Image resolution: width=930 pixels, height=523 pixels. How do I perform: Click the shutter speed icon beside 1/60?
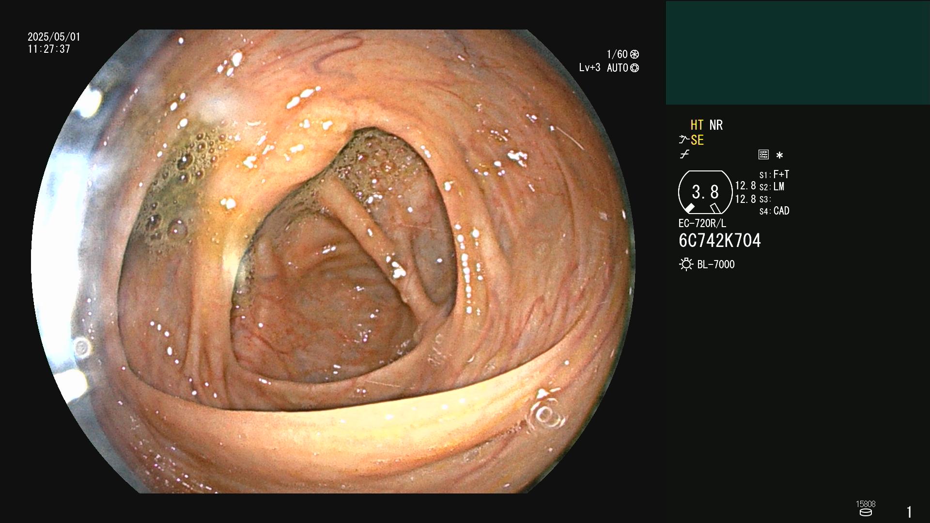[x=635, y=55]
